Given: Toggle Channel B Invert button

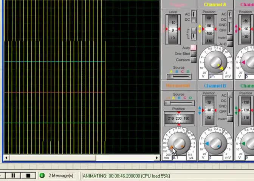Looking at the screenshot, I should point(230,119).
